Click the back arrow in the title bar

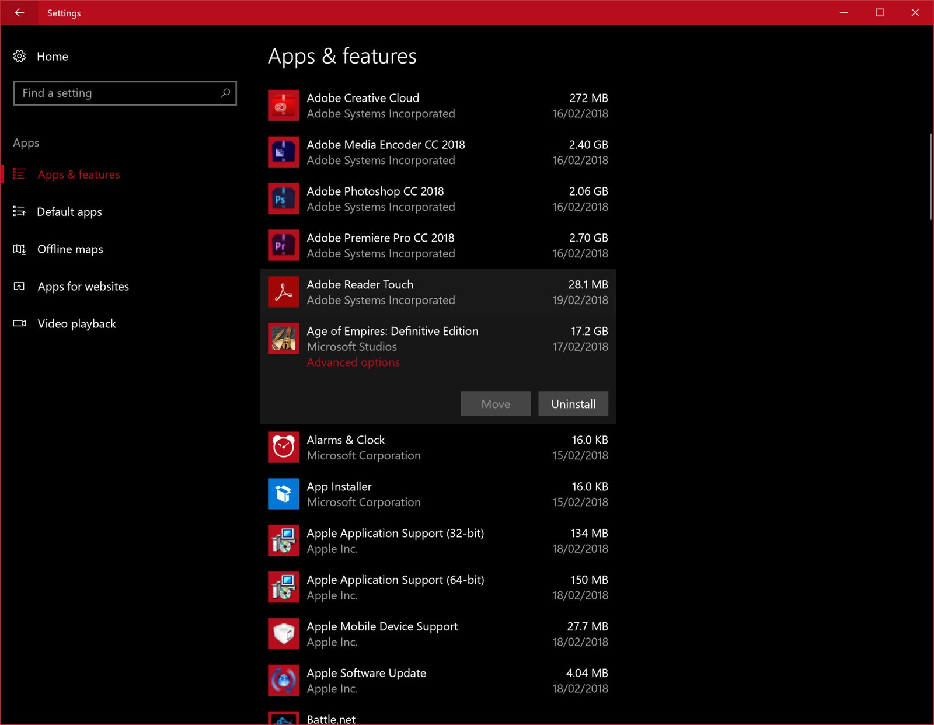click(19, 12)
